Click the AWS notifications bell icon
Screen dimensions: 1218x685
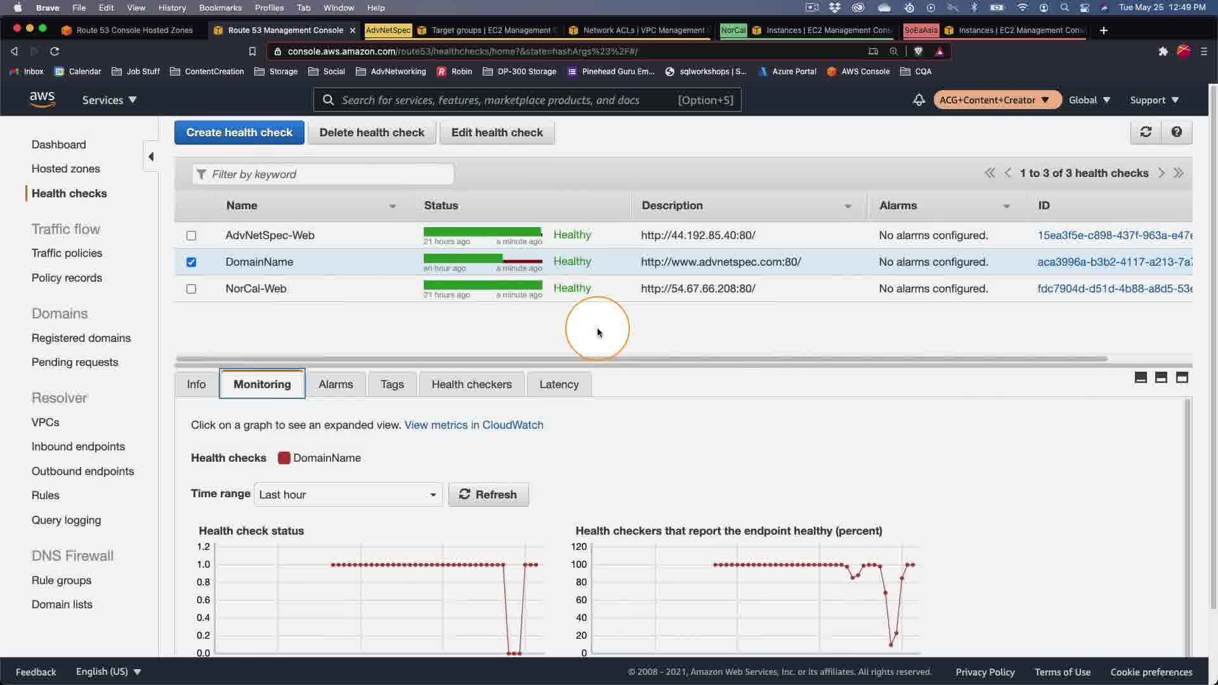tap(919, 100)
